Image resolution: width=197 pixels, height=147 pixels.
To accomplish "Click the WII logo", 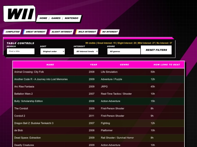I will point(19,13).
